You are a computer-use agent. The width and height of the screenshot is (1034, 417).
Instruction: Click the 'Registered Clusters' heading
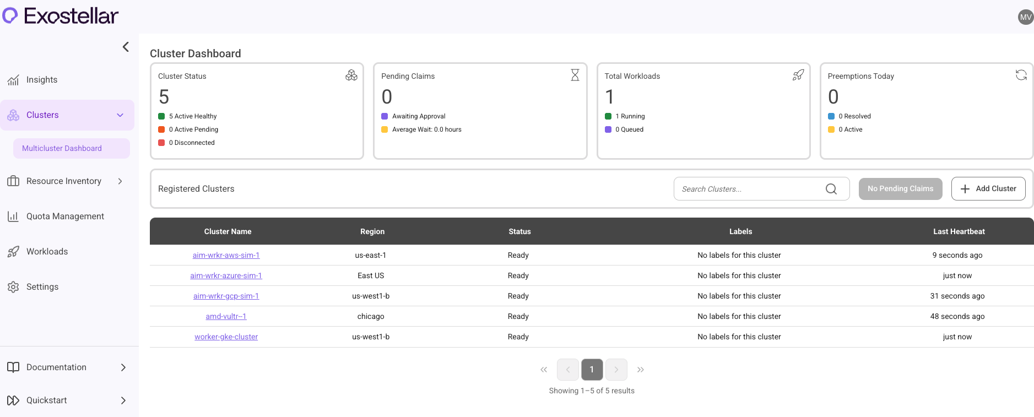[x=196, y=189]
